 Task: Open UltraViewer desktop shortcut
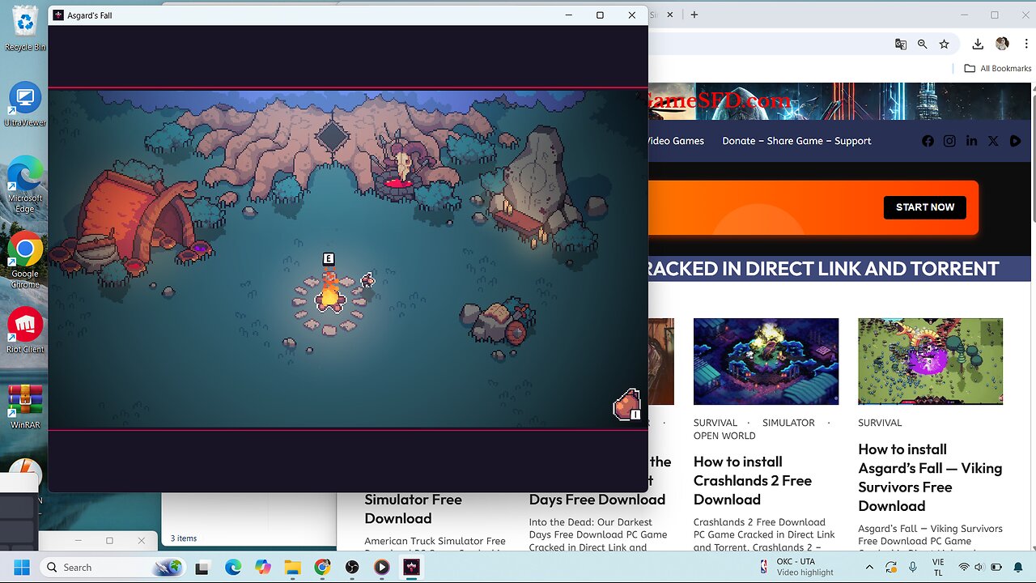click(x=25, y=105)
